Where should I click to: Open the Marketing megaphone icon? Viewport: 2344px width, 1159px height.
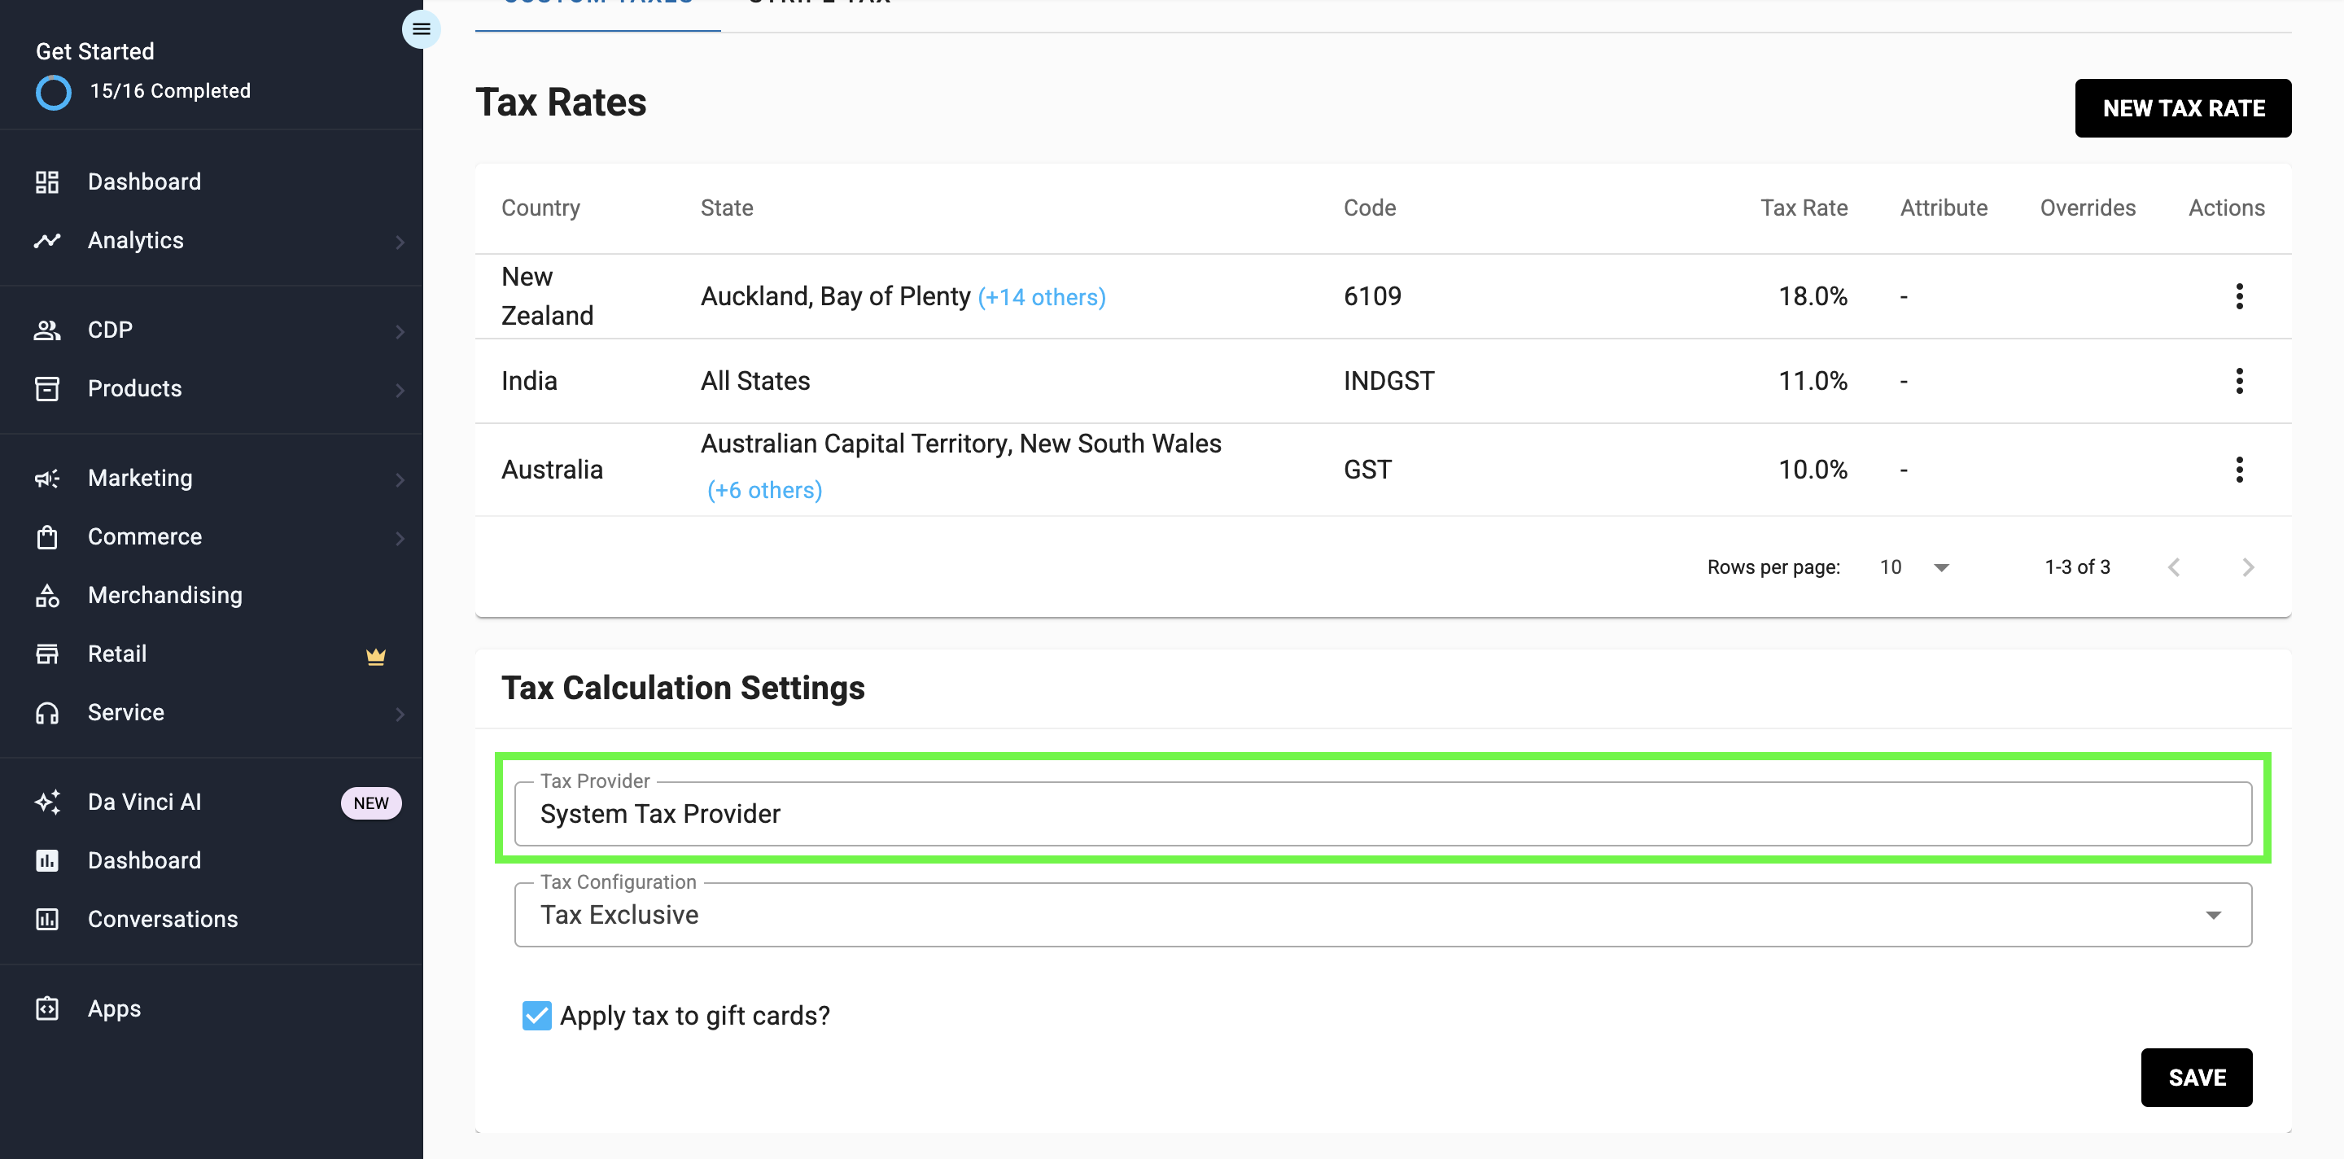(47, 478)
